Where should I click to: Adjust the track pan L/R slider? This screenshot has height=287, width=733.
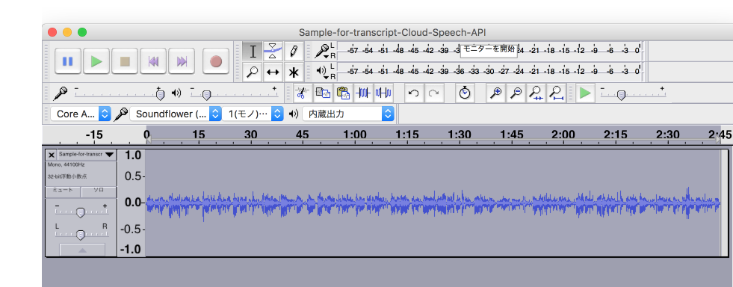pos(81,234)
